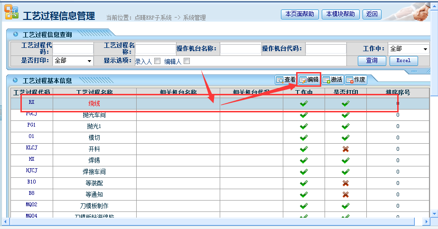Click the green check for PG1 工作中
438x229 pixels.
pos(304,126)
